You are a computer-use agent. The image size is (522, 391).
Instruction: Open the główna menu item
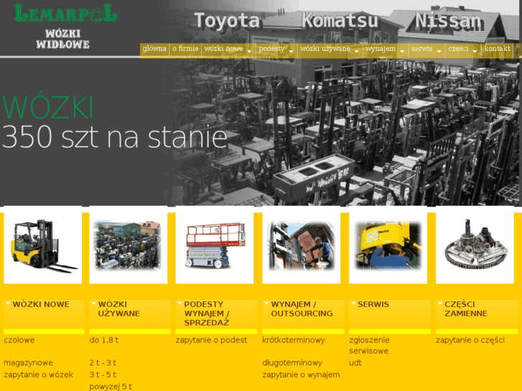coord(154,49)
